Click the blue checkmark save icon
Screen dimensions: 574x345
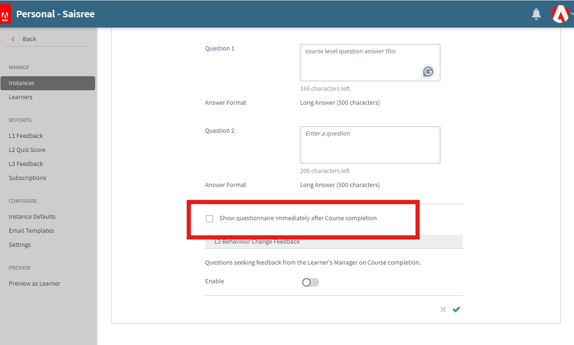pos(456,309)
